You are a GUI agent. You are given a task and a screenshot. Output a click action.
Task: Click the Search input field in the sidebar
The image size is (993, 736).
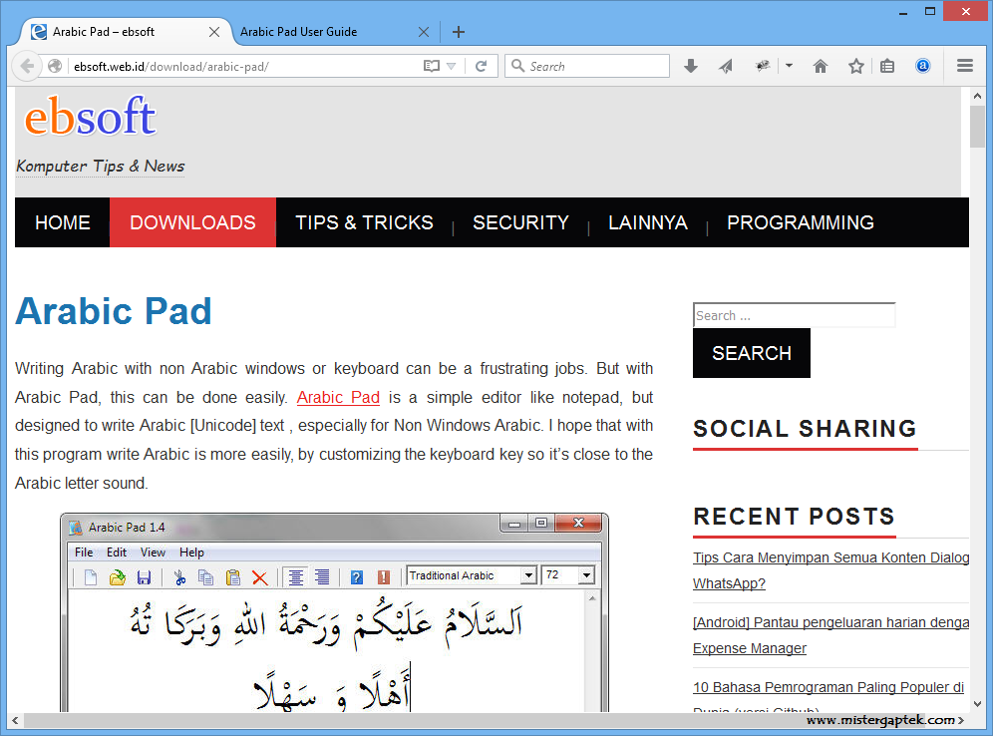794,314
